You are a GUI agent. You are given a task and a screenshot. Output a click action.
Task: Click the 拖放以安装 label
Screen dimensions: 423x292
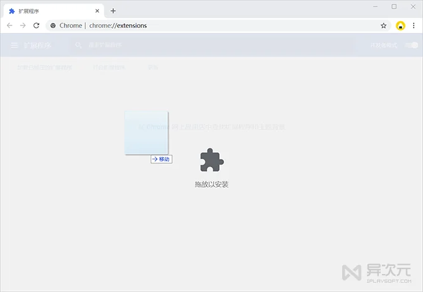coord(211,185)
